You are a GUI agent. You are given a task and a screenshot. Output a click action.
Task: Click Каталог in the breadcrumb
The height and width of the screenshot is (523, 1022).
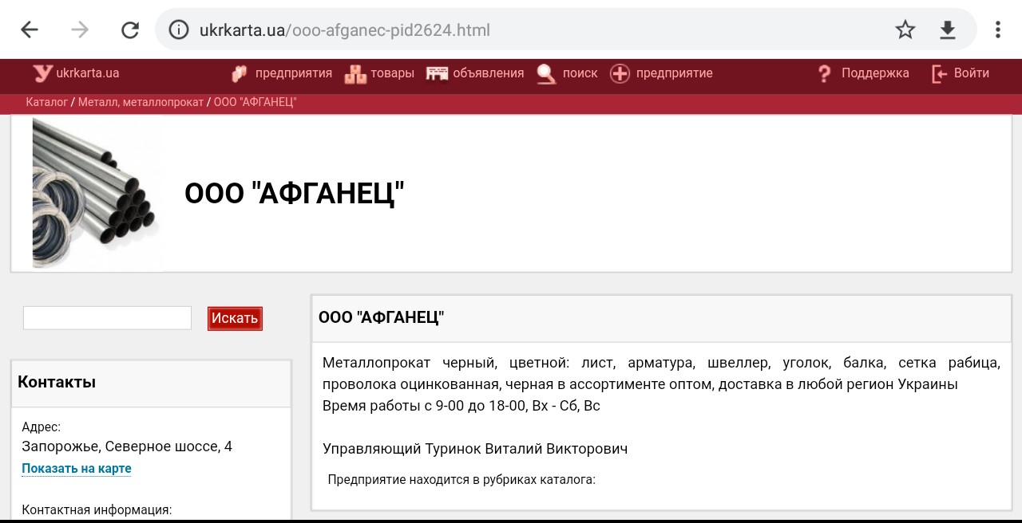click(46, 103)
